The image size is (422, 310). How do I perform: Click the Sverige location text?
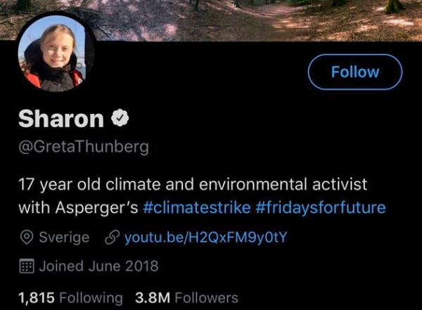pyautogui.click(x=63, y=238)
